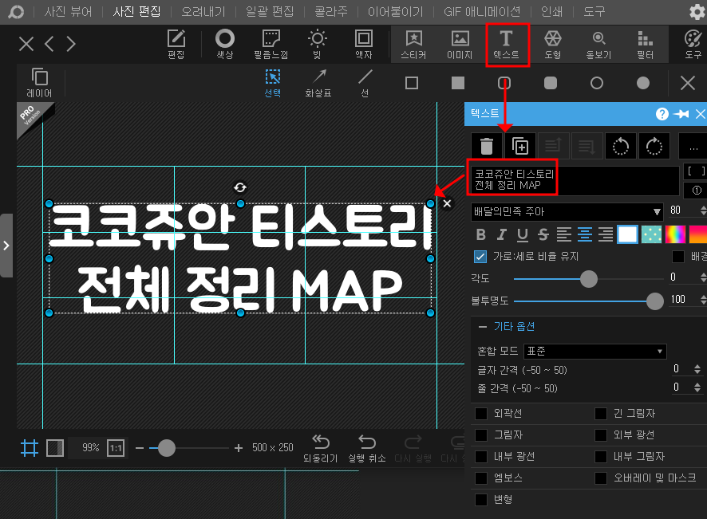Open the 편집 edit tool

(x=176, y=44)
